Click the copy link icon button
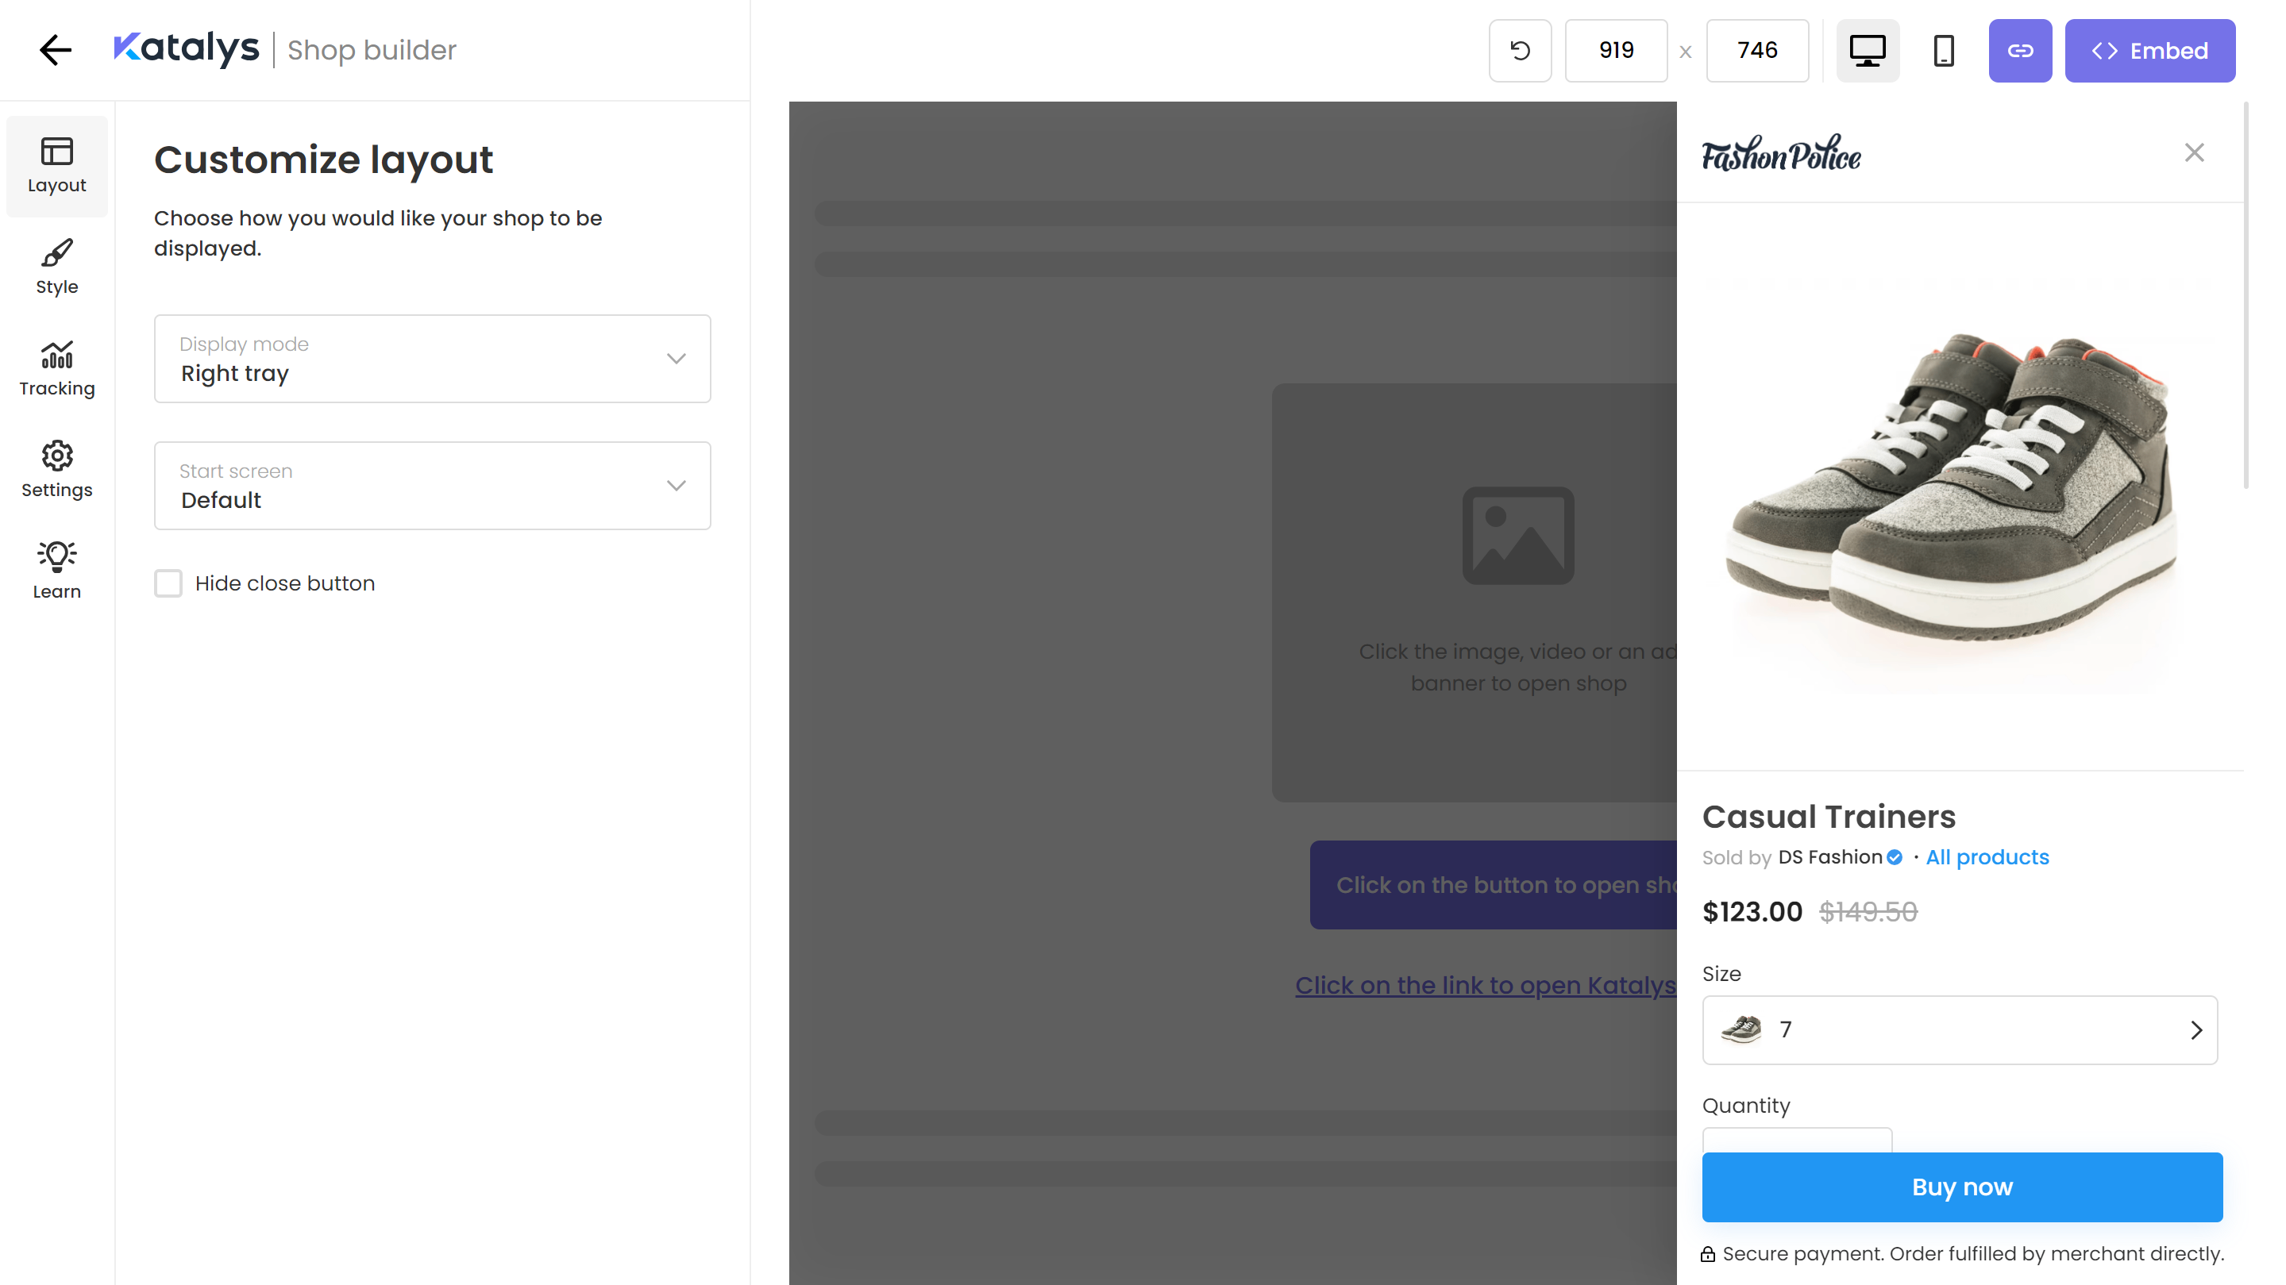This screenshot has width=2286, height=1285. click(x=2020, y=51)
